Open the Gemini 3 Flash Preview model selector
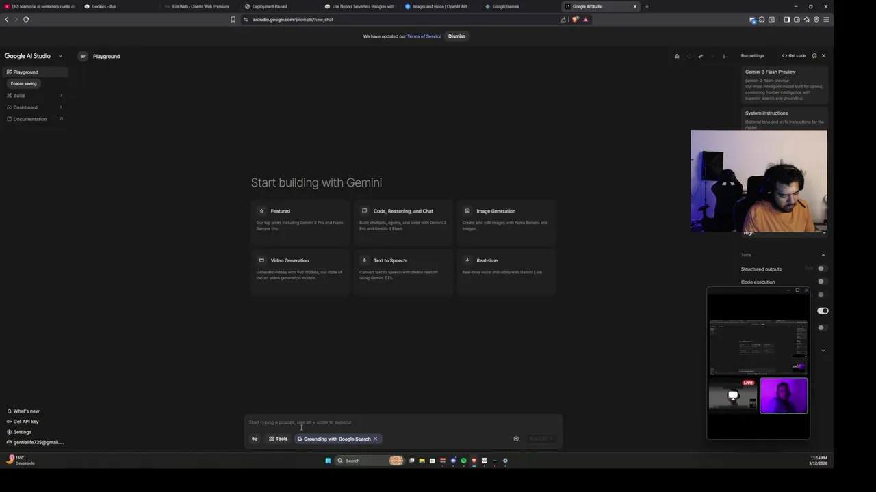Viewport: 876px width, 492px height. [784, 85]
